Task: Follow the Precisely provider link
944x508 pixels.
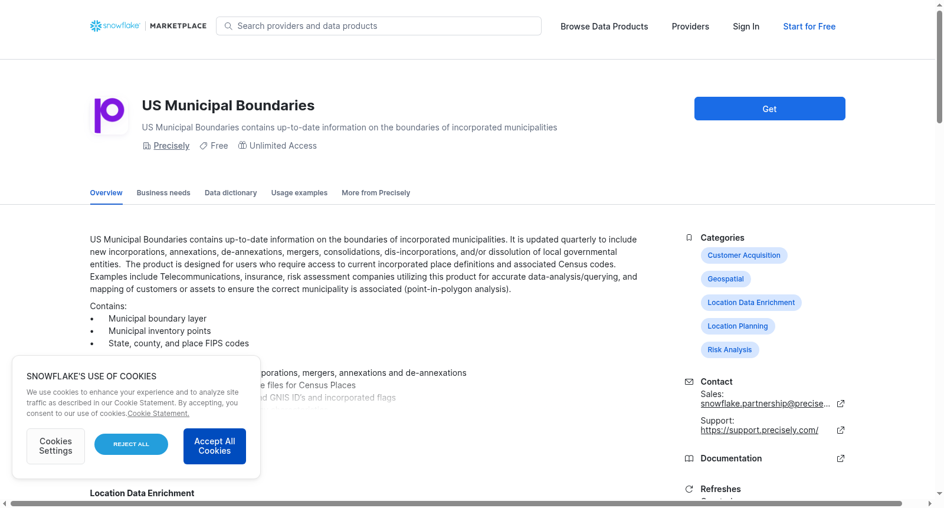Action: tap(172, 146)
